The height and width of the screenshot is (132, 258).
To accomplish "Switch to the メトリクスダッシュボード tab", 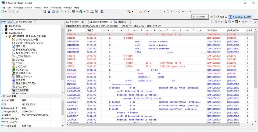I will 26,22.
